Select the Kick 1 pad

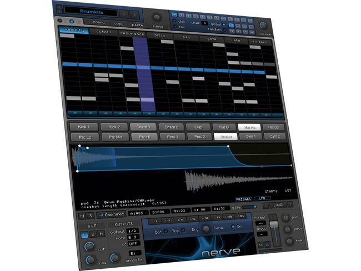point(84,127)
